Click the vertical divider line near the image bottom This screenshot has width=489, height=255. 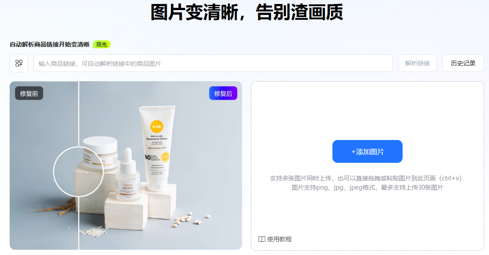click(79, 231)
